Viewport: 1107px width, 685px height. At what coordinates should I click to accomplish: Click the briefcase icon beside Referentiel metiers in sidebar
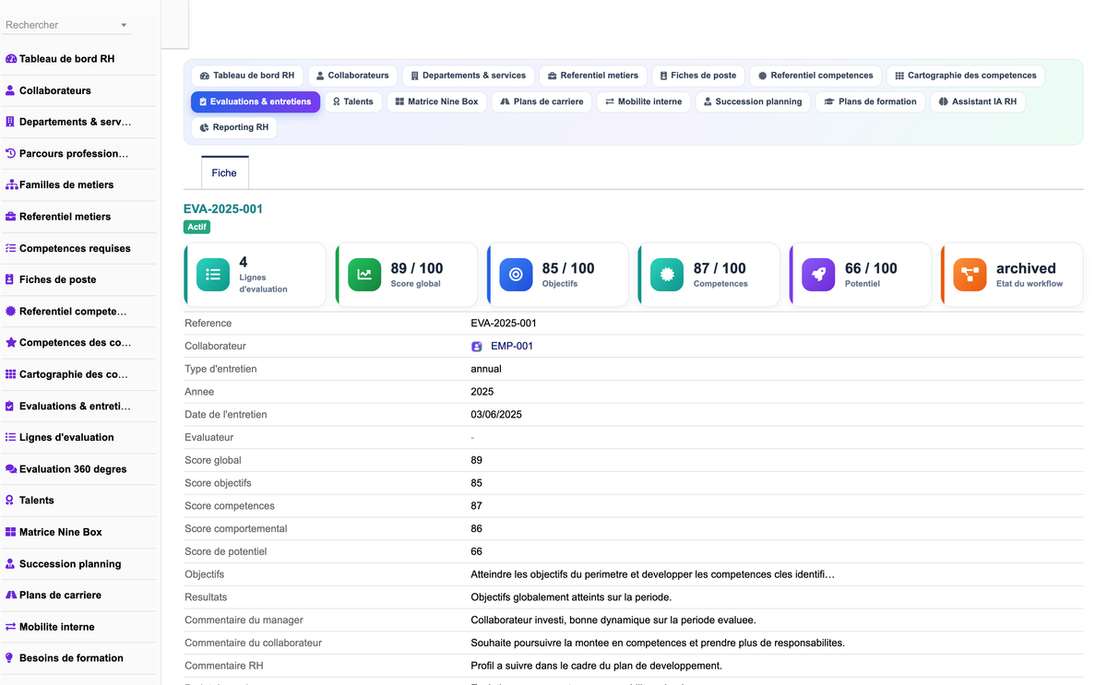tap(11, 217)
